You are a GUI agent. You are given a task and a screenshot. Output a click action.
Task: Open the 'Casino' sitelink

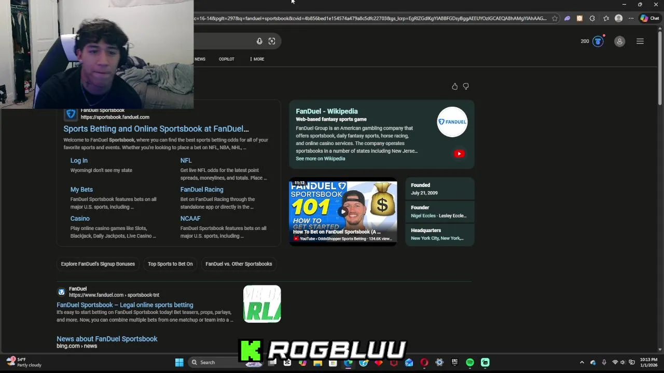click(x=80, y=219)
